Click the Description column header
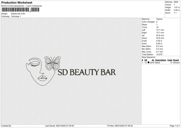181x128 pixels. [x=160, y=60]
